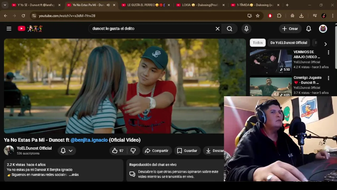337x190 pixels.
Task: Run the search with the magnifier button
Action: pyautogui.click(x=229, y=28)
